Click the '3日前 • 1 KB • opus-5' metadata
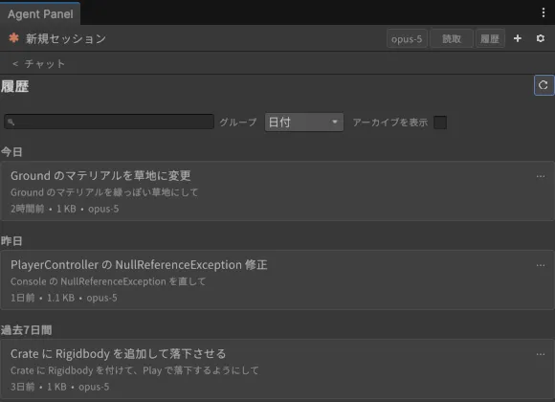This screenshot has height=402, width=555. (59, 387)
